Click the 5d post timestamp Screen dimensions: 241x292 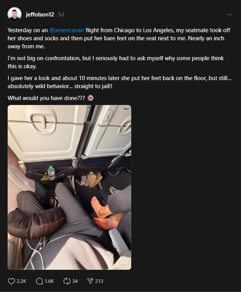point(61,14)
